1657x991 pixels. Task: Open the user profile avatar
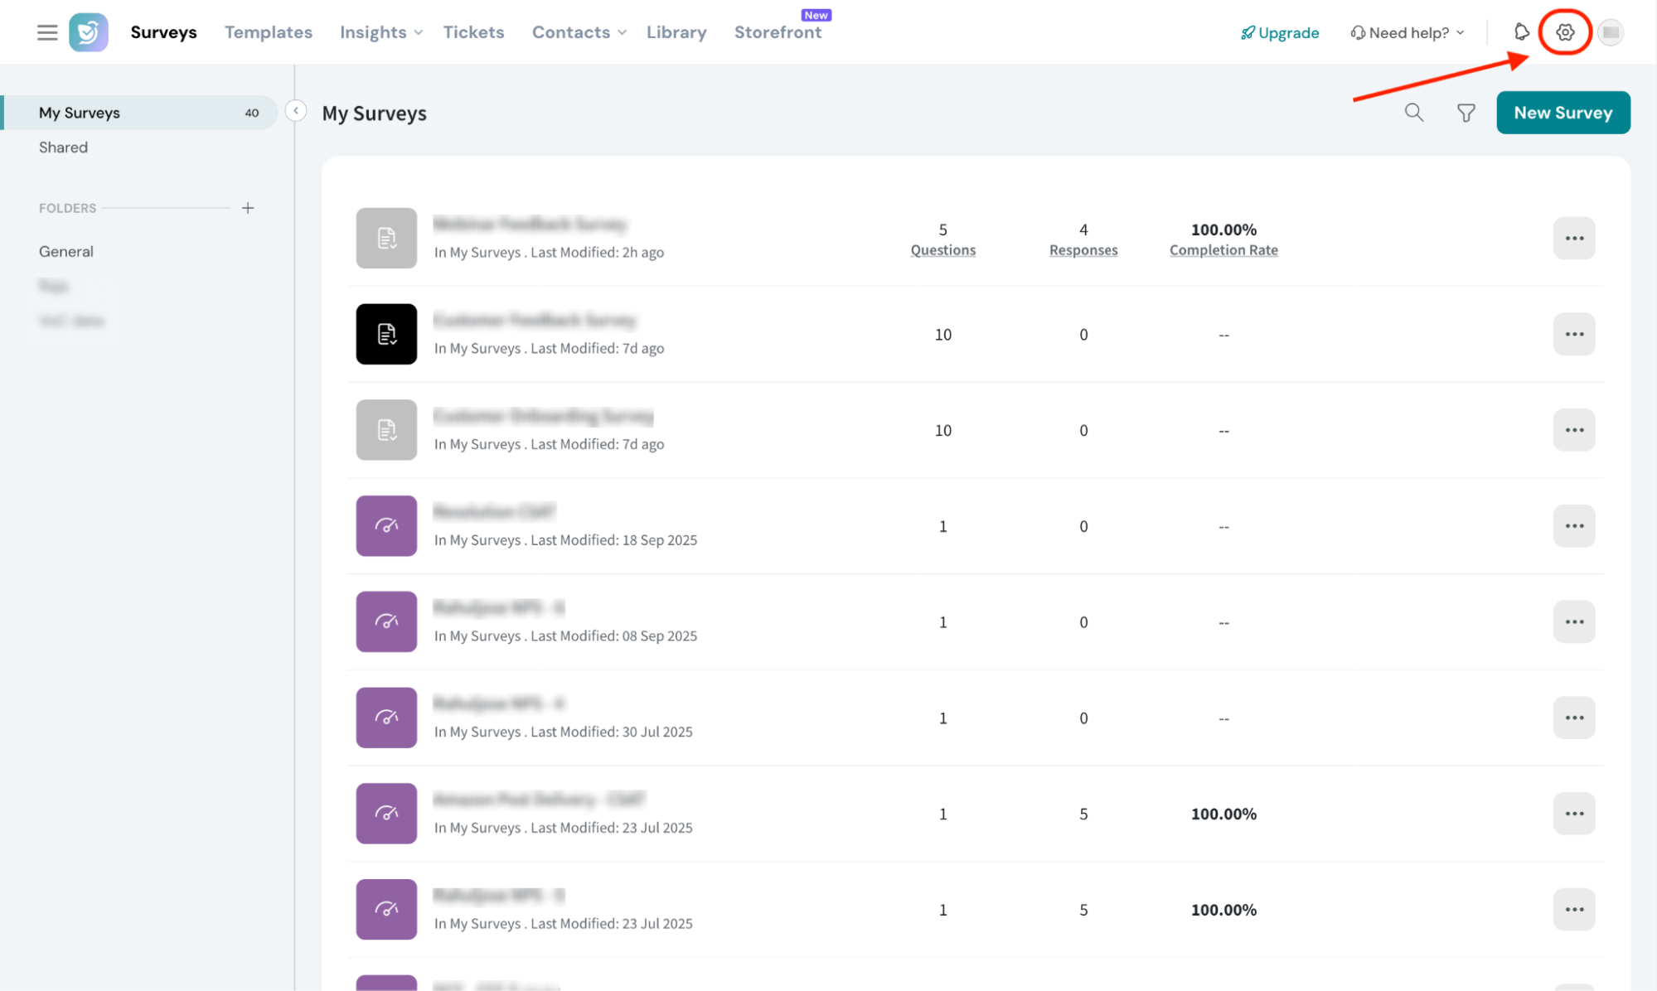(x=1611, y=32)
